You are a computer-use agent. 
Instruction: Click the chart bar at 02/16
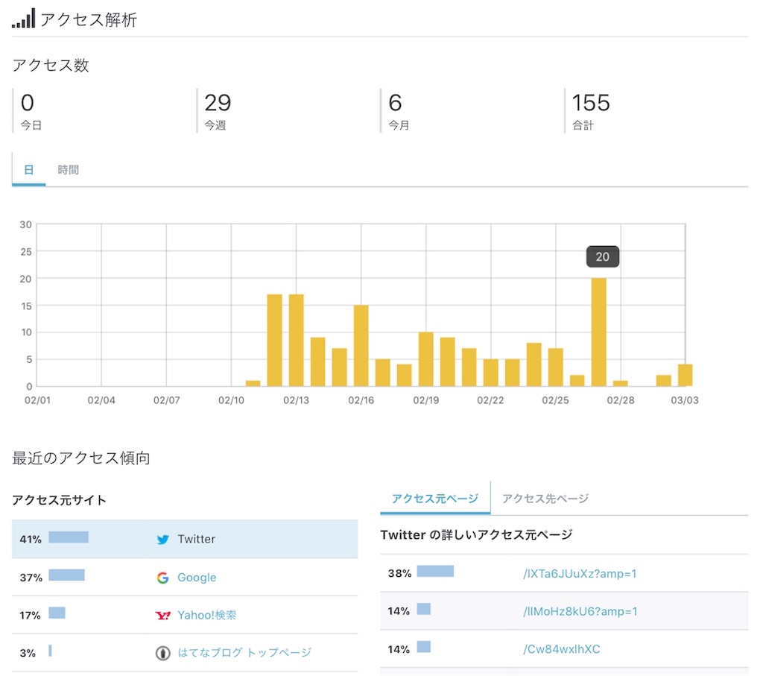point(361,346)
